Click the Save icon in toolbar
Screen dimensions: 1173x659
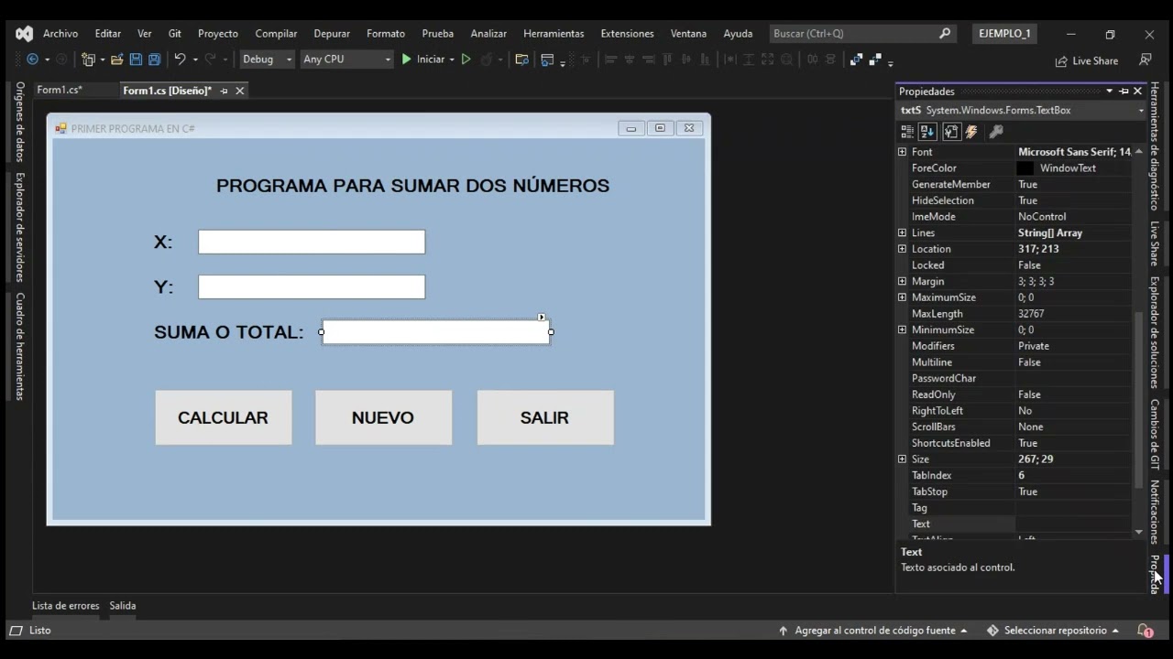(x=136, y=59)
